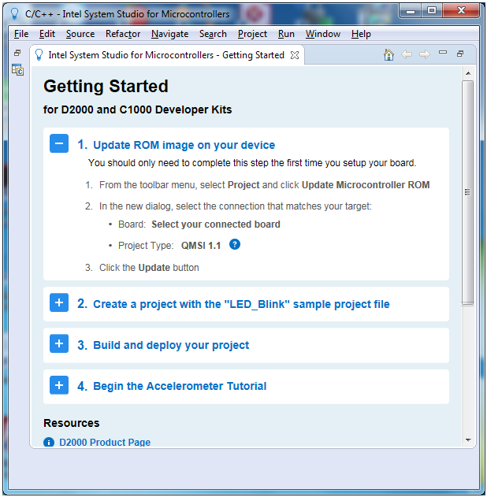Maximize the Intel System Studio window
The height and width of the screenshot is (497, 487).
point(432,11)
